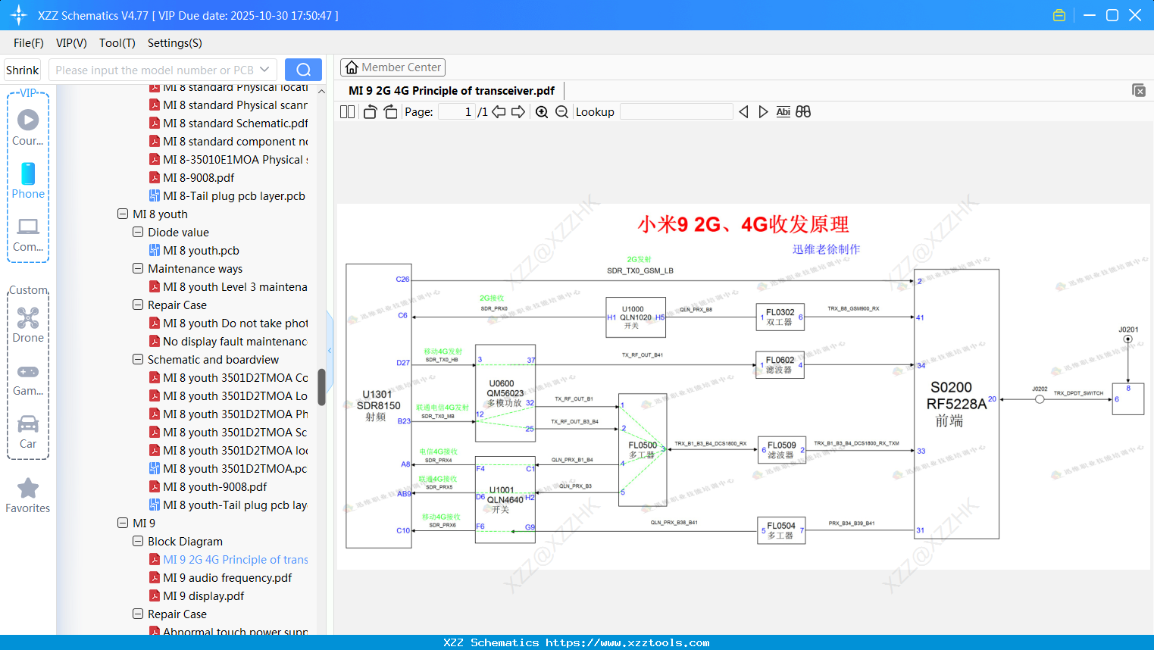The height and width of the screenshot is (650, 1154).
Task: Go forward one page using the arrow
Action: 518,111
